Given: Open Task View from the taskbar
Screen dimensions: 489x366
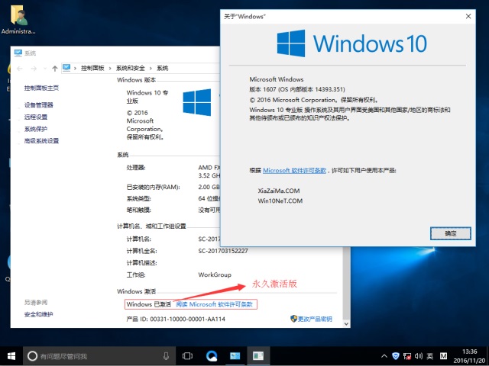Looking at the screenshot, I should (187, 355).
